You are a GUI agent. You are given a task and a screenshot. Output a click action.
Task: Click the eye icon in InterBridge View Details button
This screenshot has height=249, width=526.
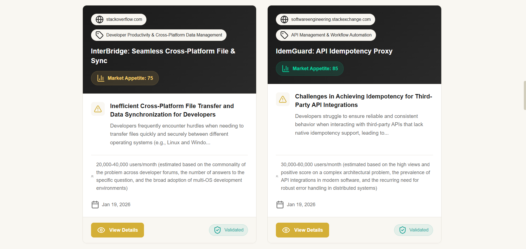pyautogui.click(x=101, y=230)
